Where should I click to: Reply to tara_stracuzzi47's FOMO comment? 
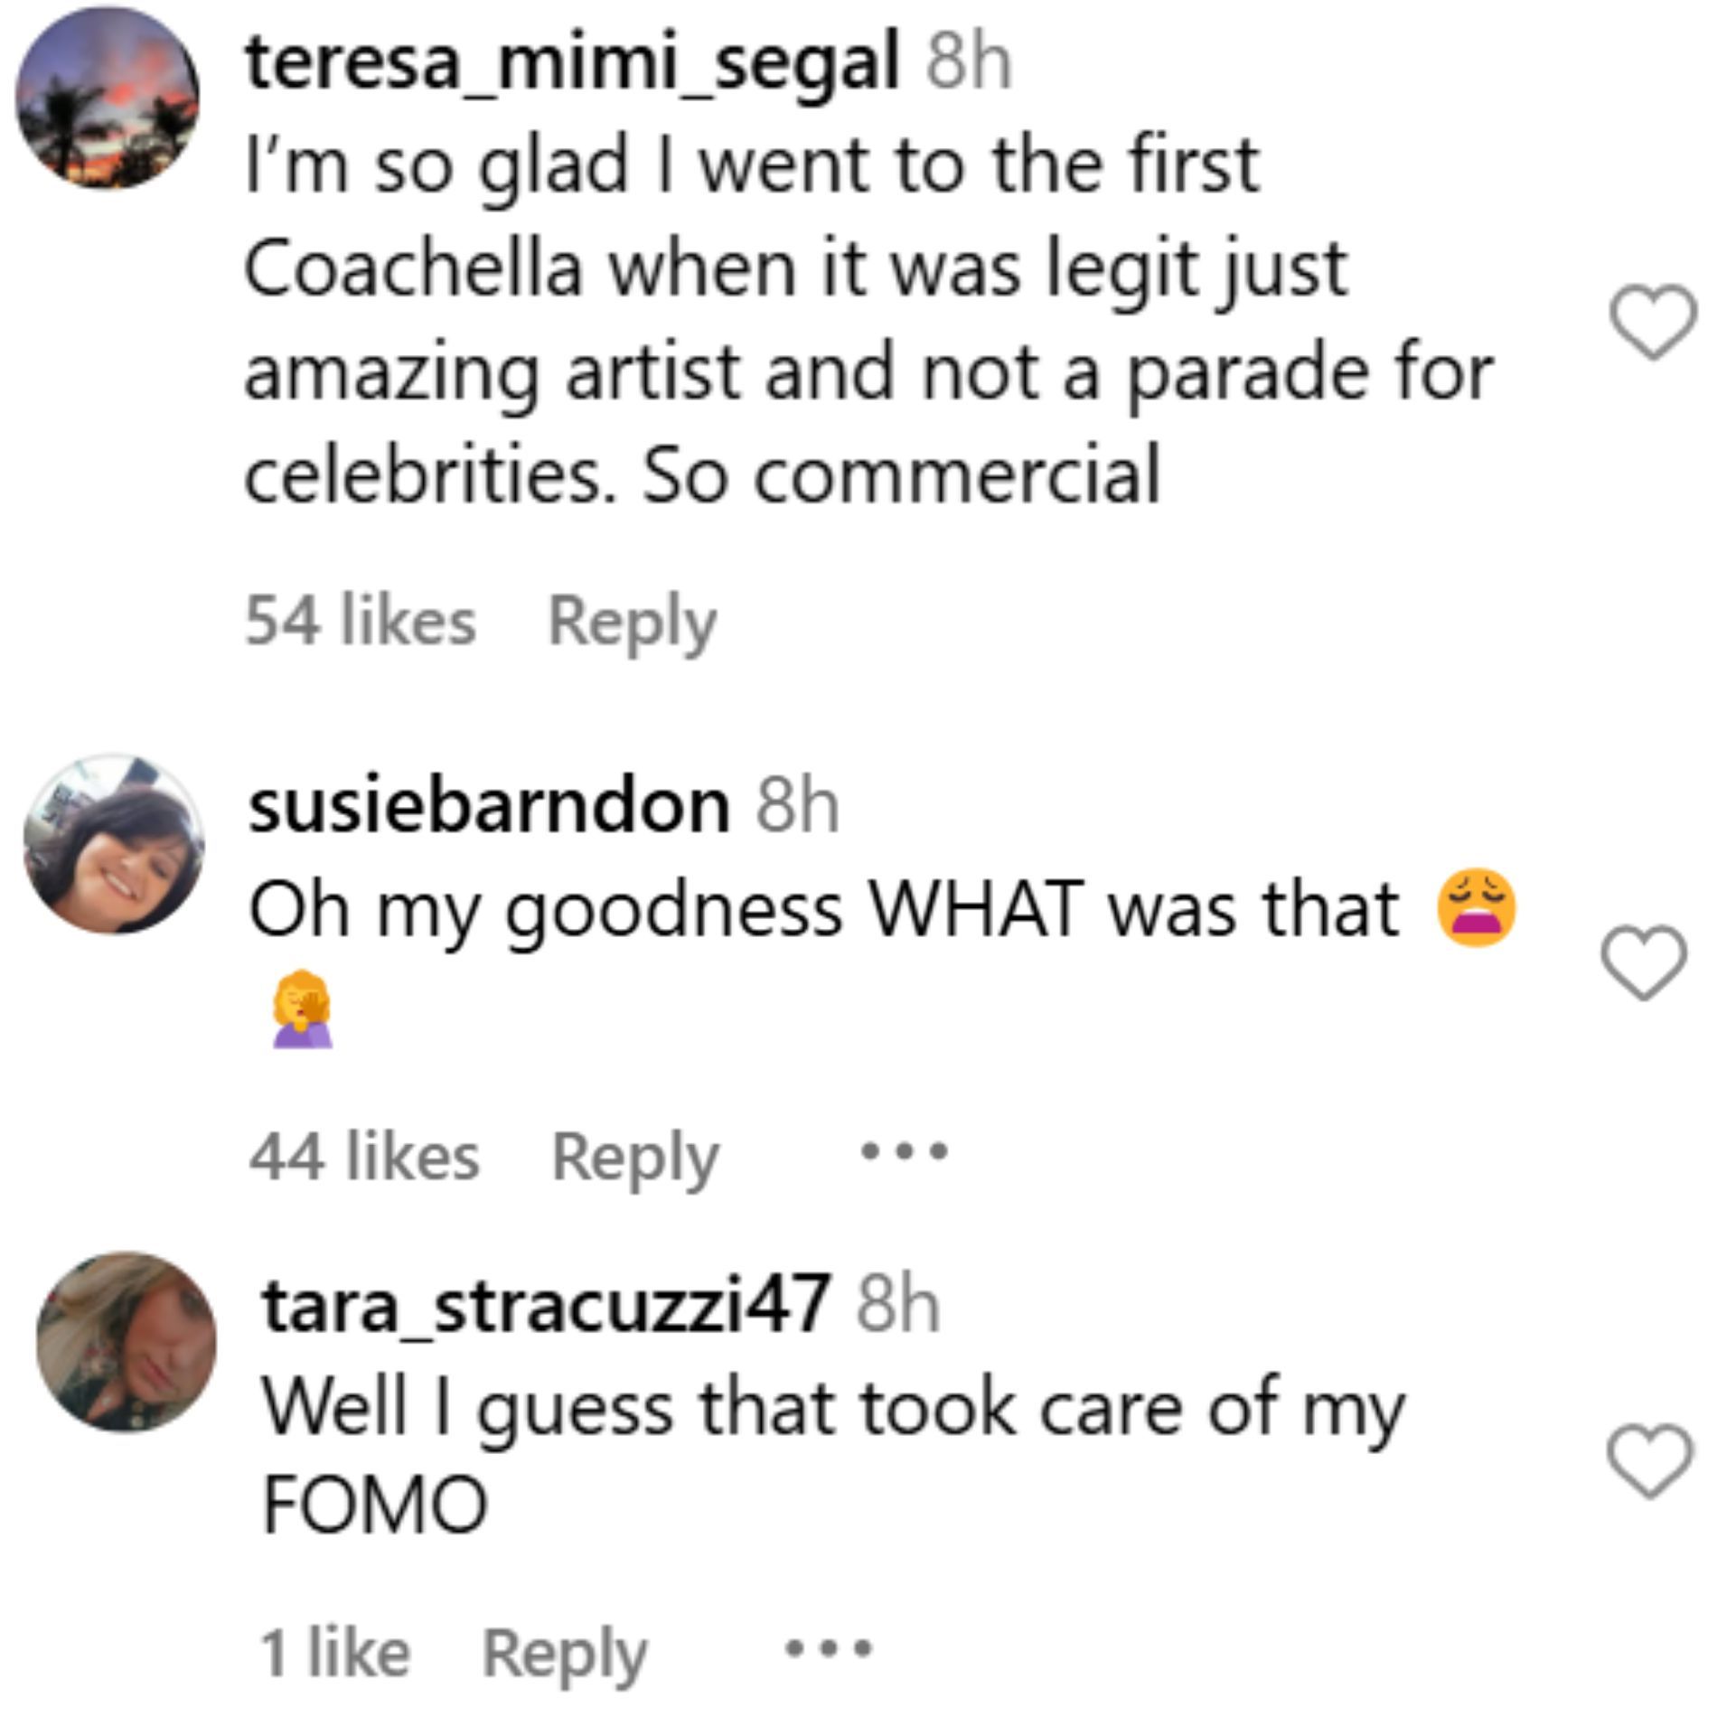pos(565,1653)
